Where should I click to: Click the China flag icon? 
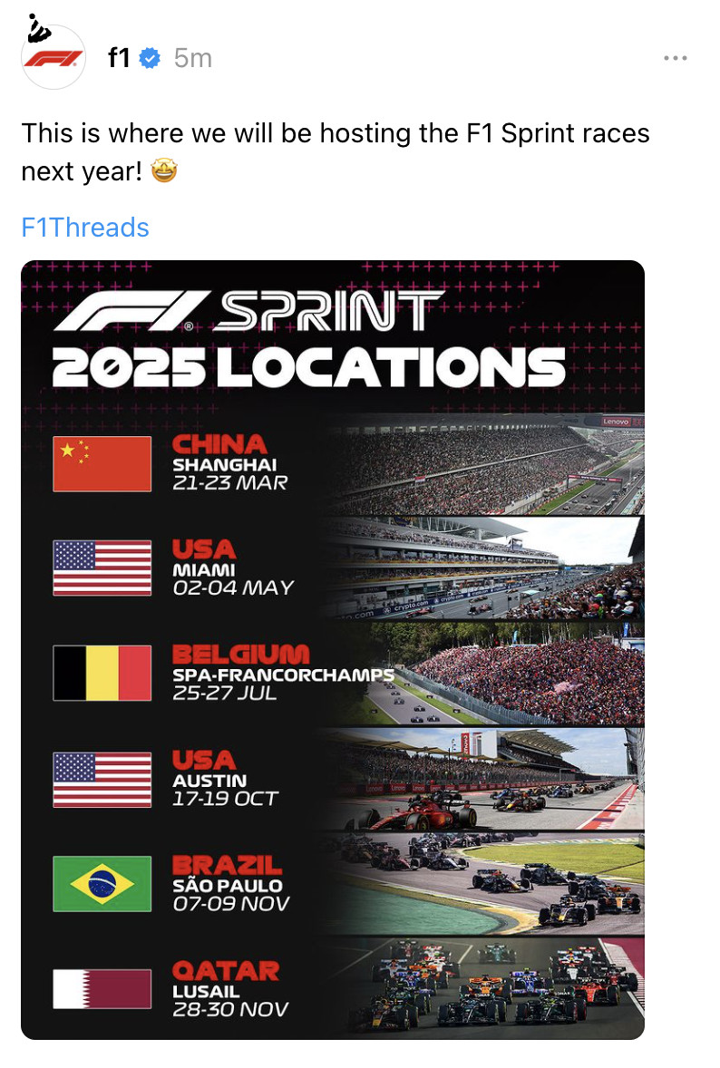point(102,464)
